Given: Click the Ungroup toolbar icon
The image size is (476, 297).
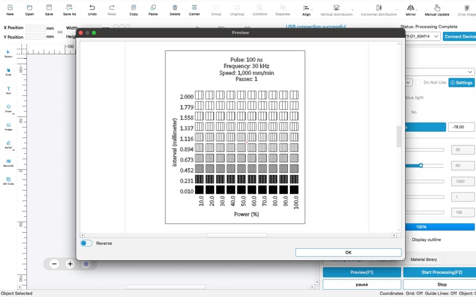Looking at the screenshot, I should 237,10.
